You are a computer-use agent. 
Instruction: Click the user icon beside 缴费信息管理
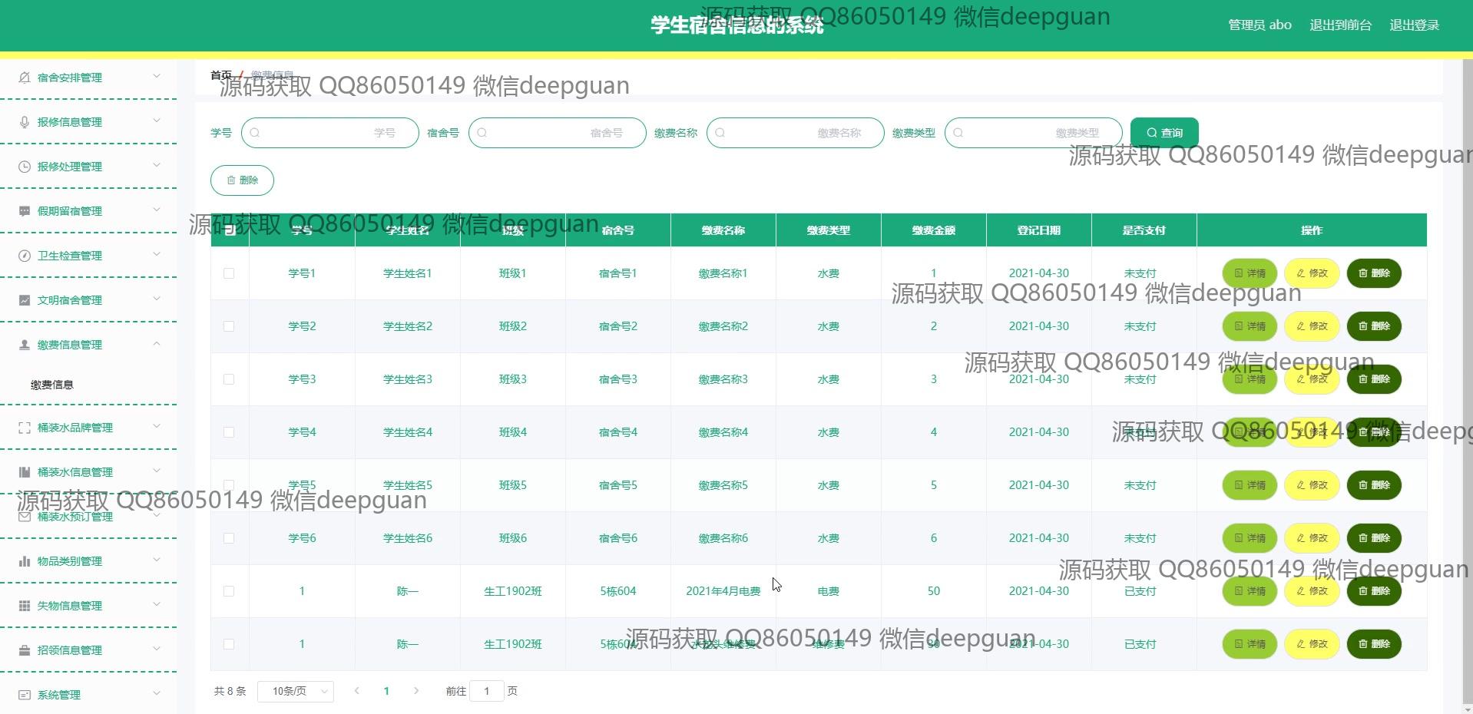click(x=25, y=345)
